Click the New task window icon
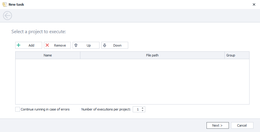This screenshot has width=260, height=132. tap(5, 4)
